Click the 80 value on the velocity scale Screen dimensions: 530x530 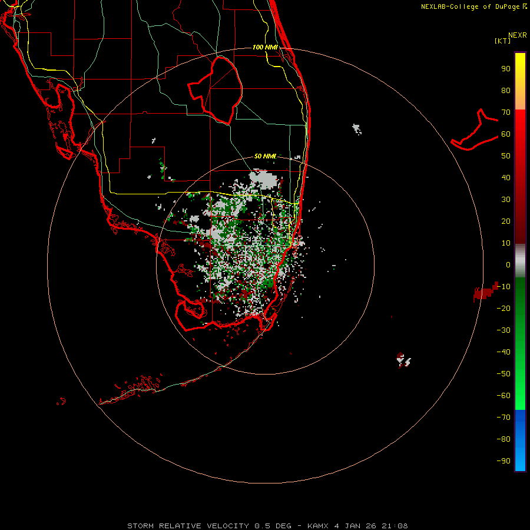[506, 91]
